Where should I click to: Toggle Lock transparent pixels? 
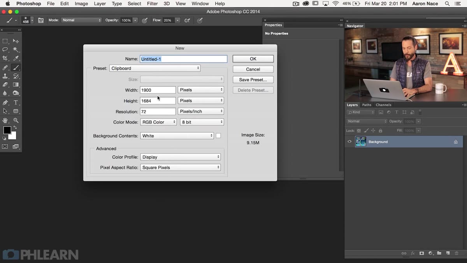[x=359, y=131]
